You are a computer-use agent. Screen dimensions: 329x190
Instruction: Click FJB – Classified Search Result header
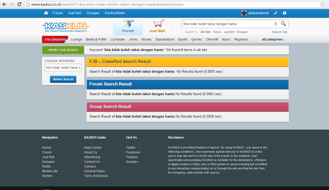(188, 62)
